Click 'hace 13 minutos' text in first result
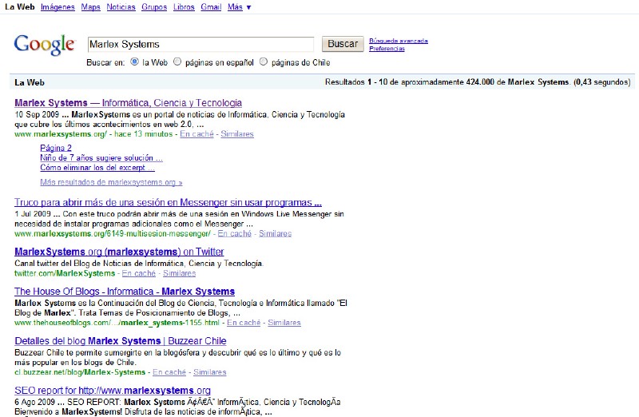 144,134
